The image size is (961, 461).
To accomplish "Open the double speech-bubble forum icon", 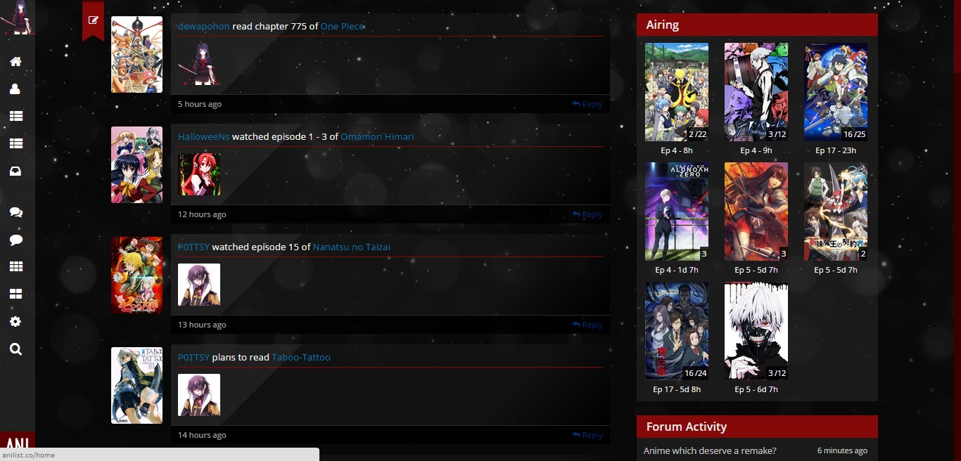I will pyautogui.click(x=15, y=212).
